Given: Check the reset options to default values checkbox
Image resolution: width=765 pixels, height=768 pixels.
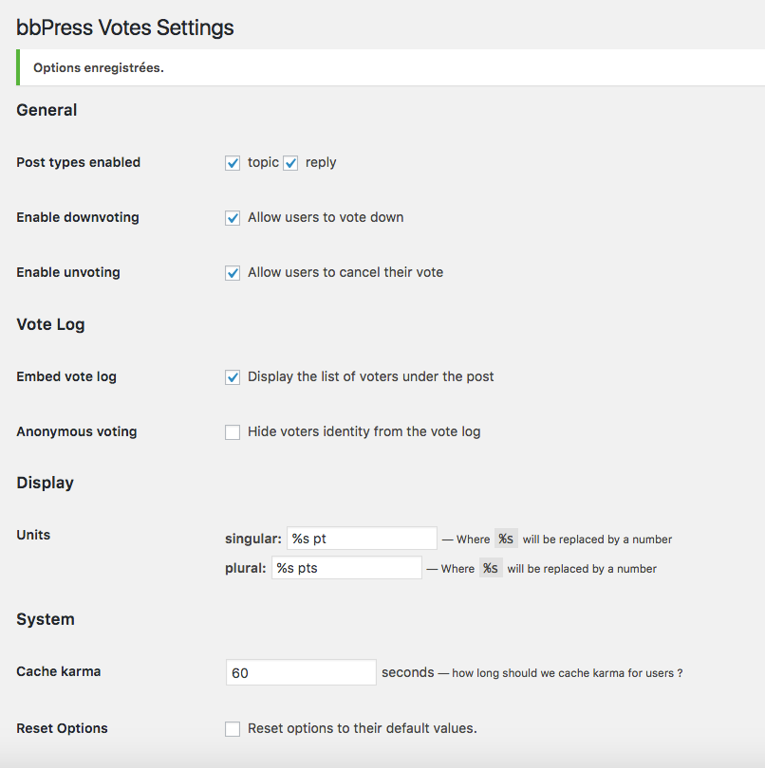Looking at the screenshot, I should pyautogui.click(x=233, y=729).
